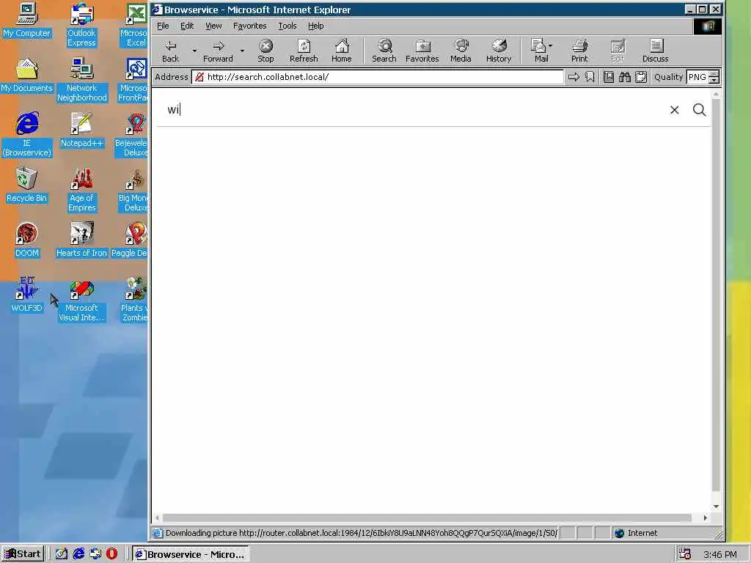The image size is (751, 563).
Task: Select the IE (Browservice) desktop icon
Action: [27, 135]
